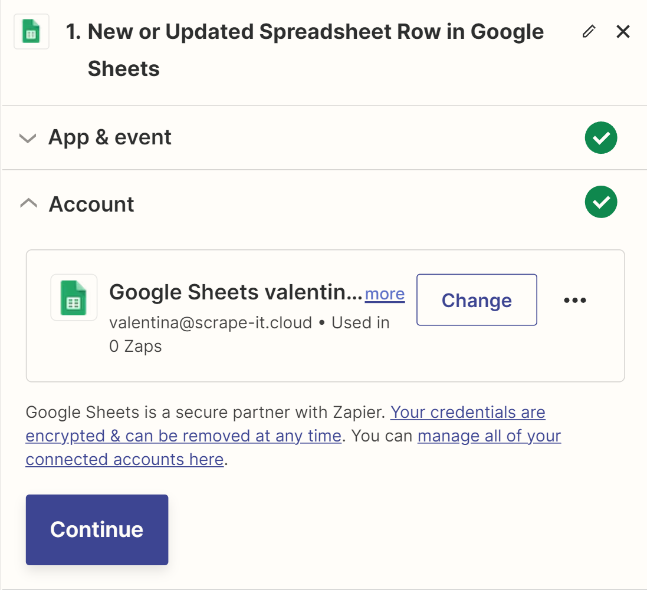Open the three-dot account options menu
647x590 pixels.
click(x=575, y=300)
